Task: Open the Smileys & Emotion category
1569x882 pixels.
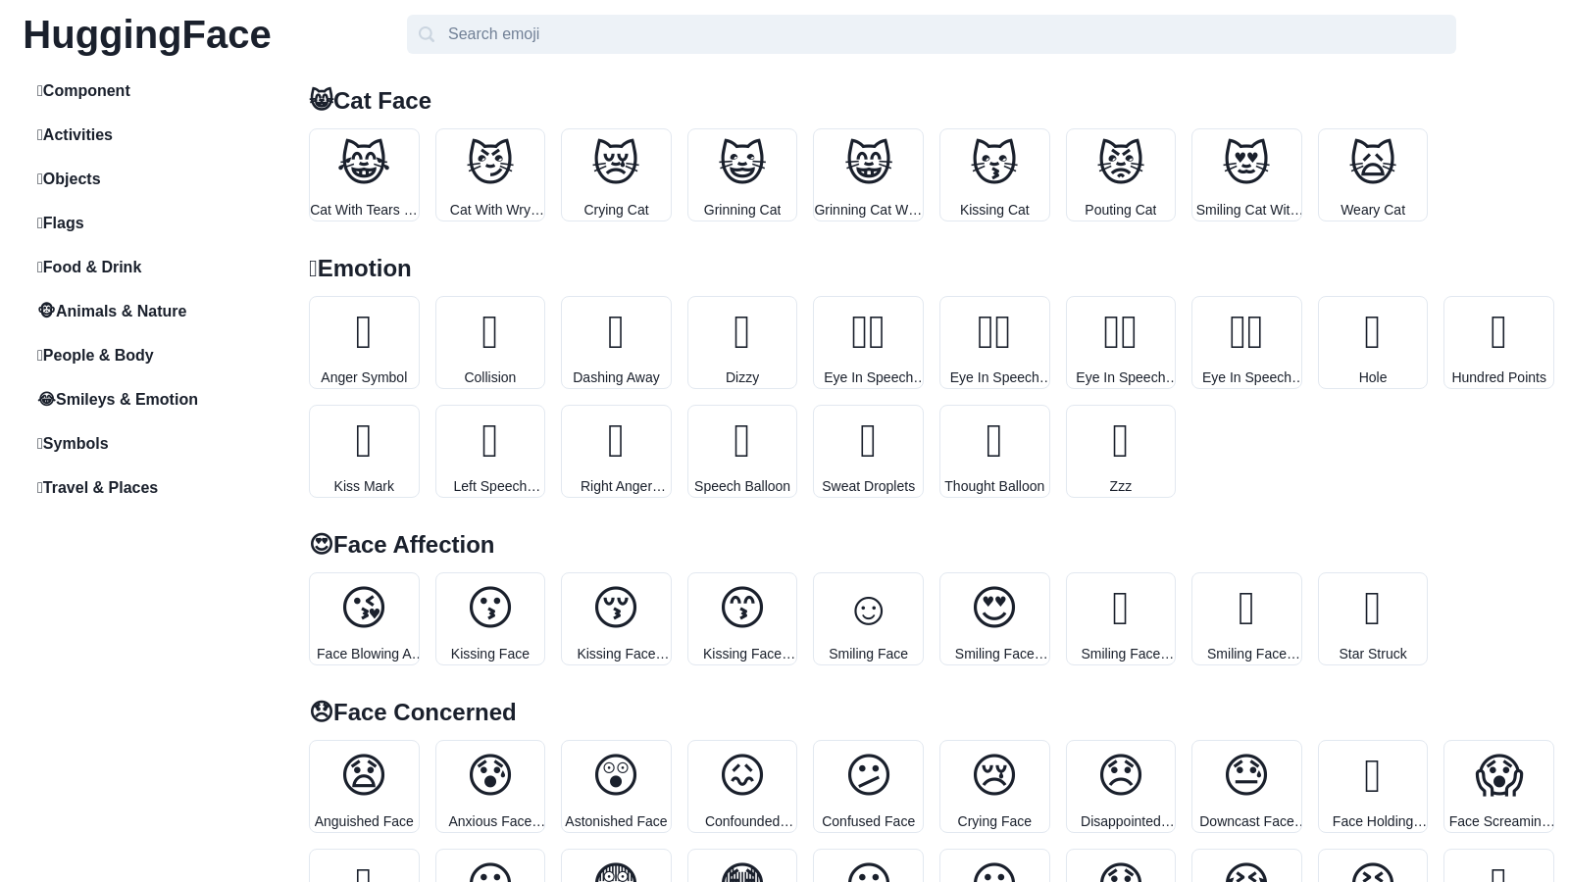Action: coord(127,399)
